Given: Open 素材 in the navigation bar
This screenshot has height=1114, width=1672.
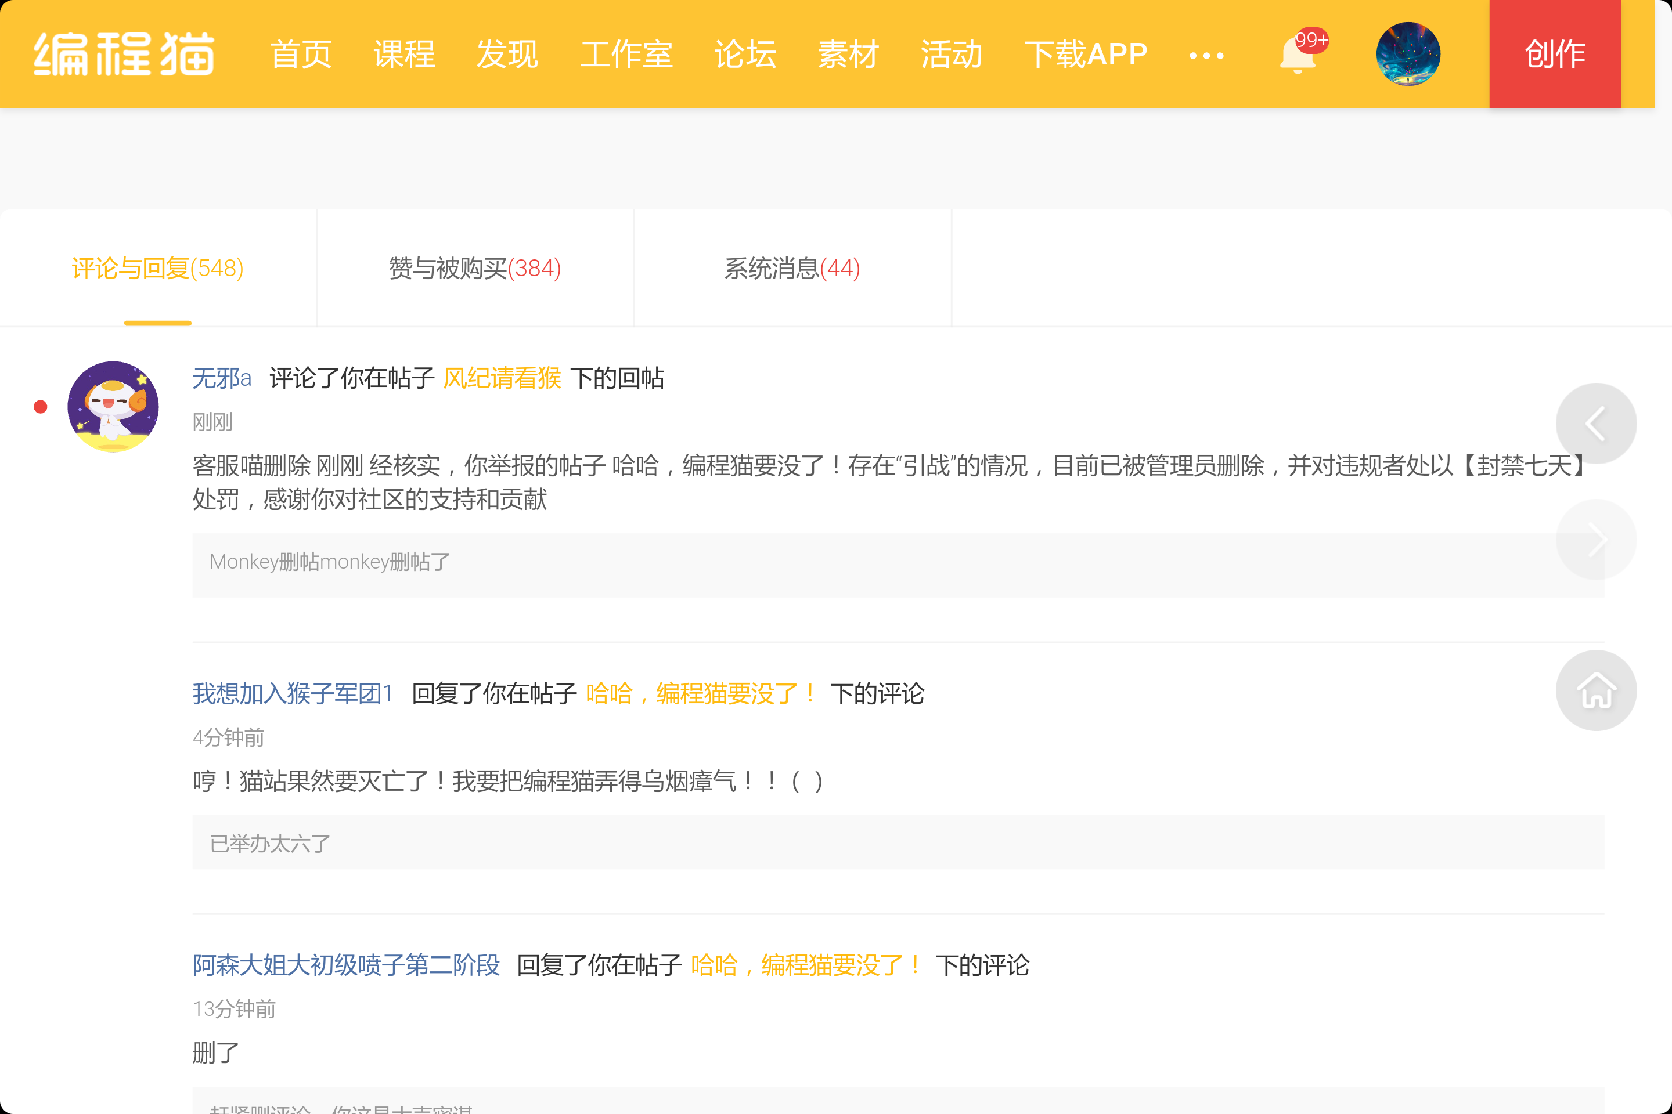Looking at the screenshot, I should (x=848, y=54).
